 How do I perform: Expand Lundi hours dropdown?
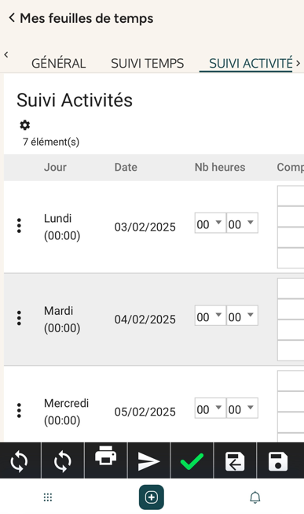click(210, 224)
